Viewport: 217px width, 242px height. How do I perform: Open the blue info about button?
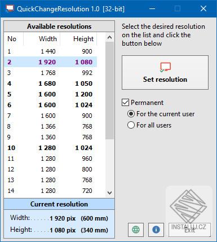point(156,230)
